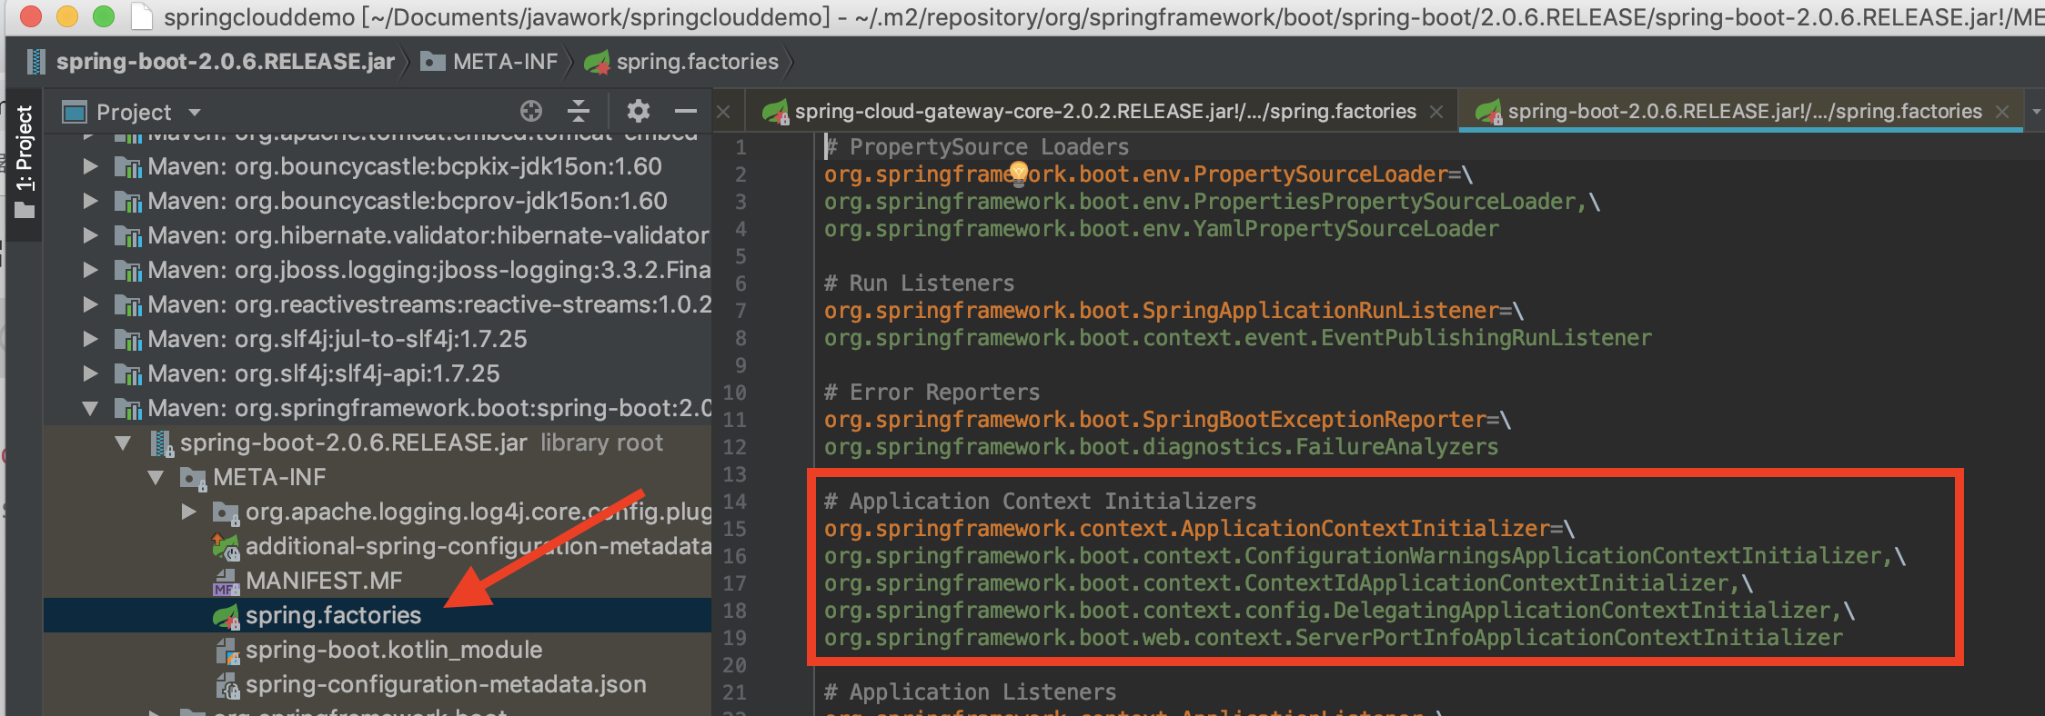Image resolution: width=2045 pixels, height=716 pixels.
Task: Select Maven: org.bouncycastle:bcpkix-jdk15on:1.60 row
Action: click(378, 166)
